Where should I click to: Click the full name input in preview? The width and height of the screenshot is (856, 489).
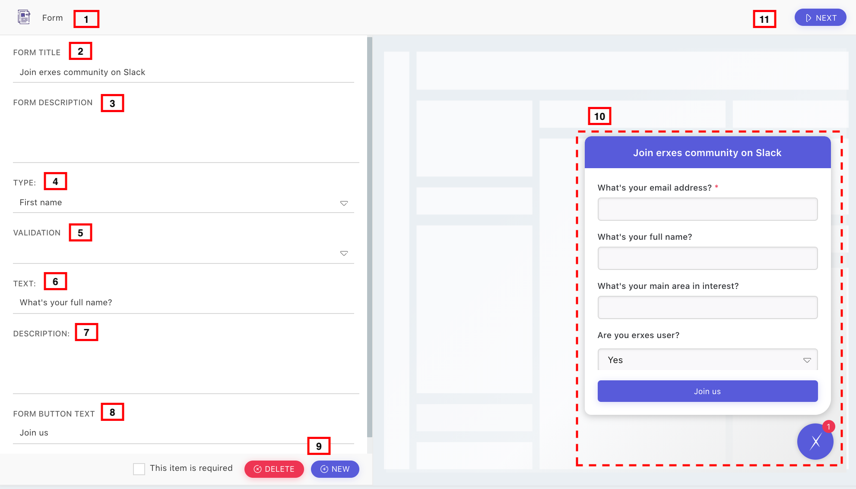(707, 258)
